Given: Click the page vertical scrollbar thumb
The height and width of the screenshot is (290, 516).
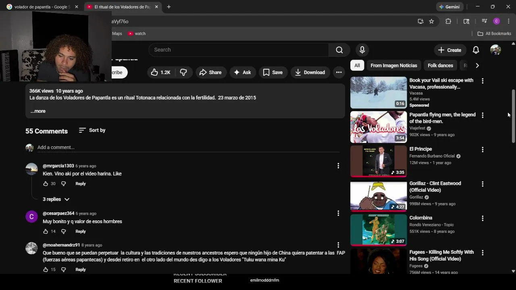Looking at the screenshot, I should click(513, 116).
